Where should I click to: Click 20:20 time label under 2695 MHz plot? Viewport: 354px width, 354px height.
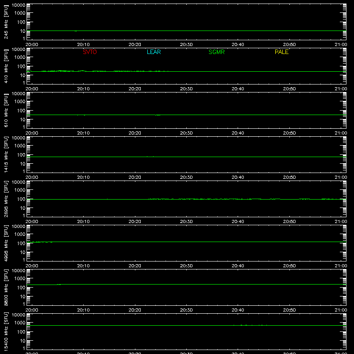click(135, 222)
